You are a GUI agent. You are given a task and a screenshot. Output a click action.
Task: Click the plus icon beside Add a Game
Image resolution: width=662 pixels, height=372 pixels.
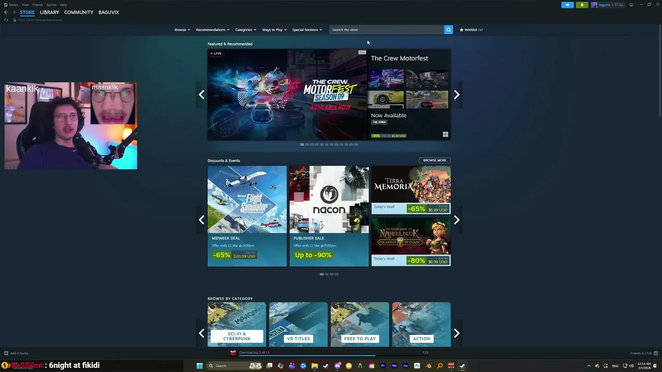(6, 353)
